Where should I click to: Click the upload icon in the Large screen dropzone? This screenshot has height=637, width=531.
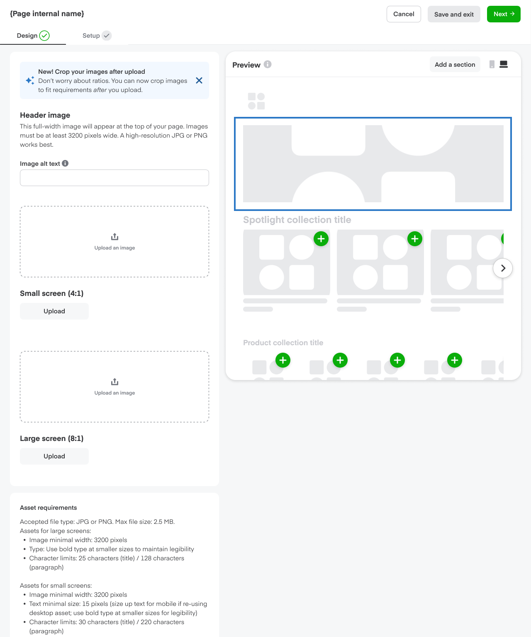coord(114,382)
